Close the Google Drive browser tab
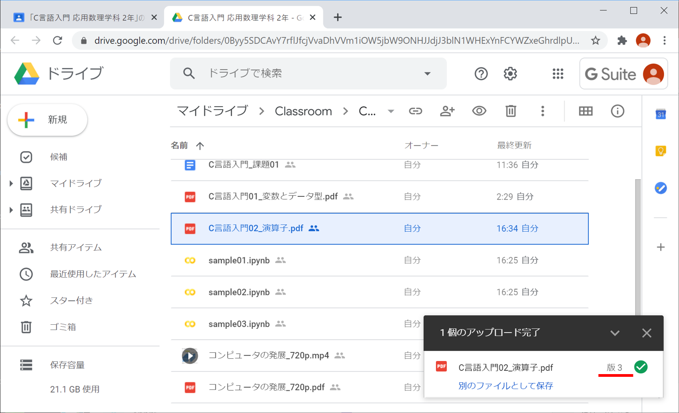 [x=312, y=18]
